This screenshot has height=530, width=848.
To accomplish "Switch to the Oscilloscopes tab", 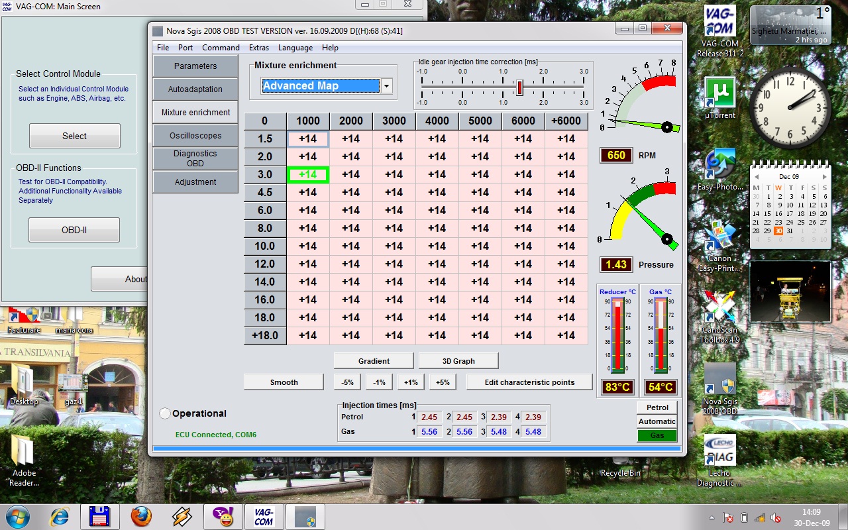I will click(195, 136).
